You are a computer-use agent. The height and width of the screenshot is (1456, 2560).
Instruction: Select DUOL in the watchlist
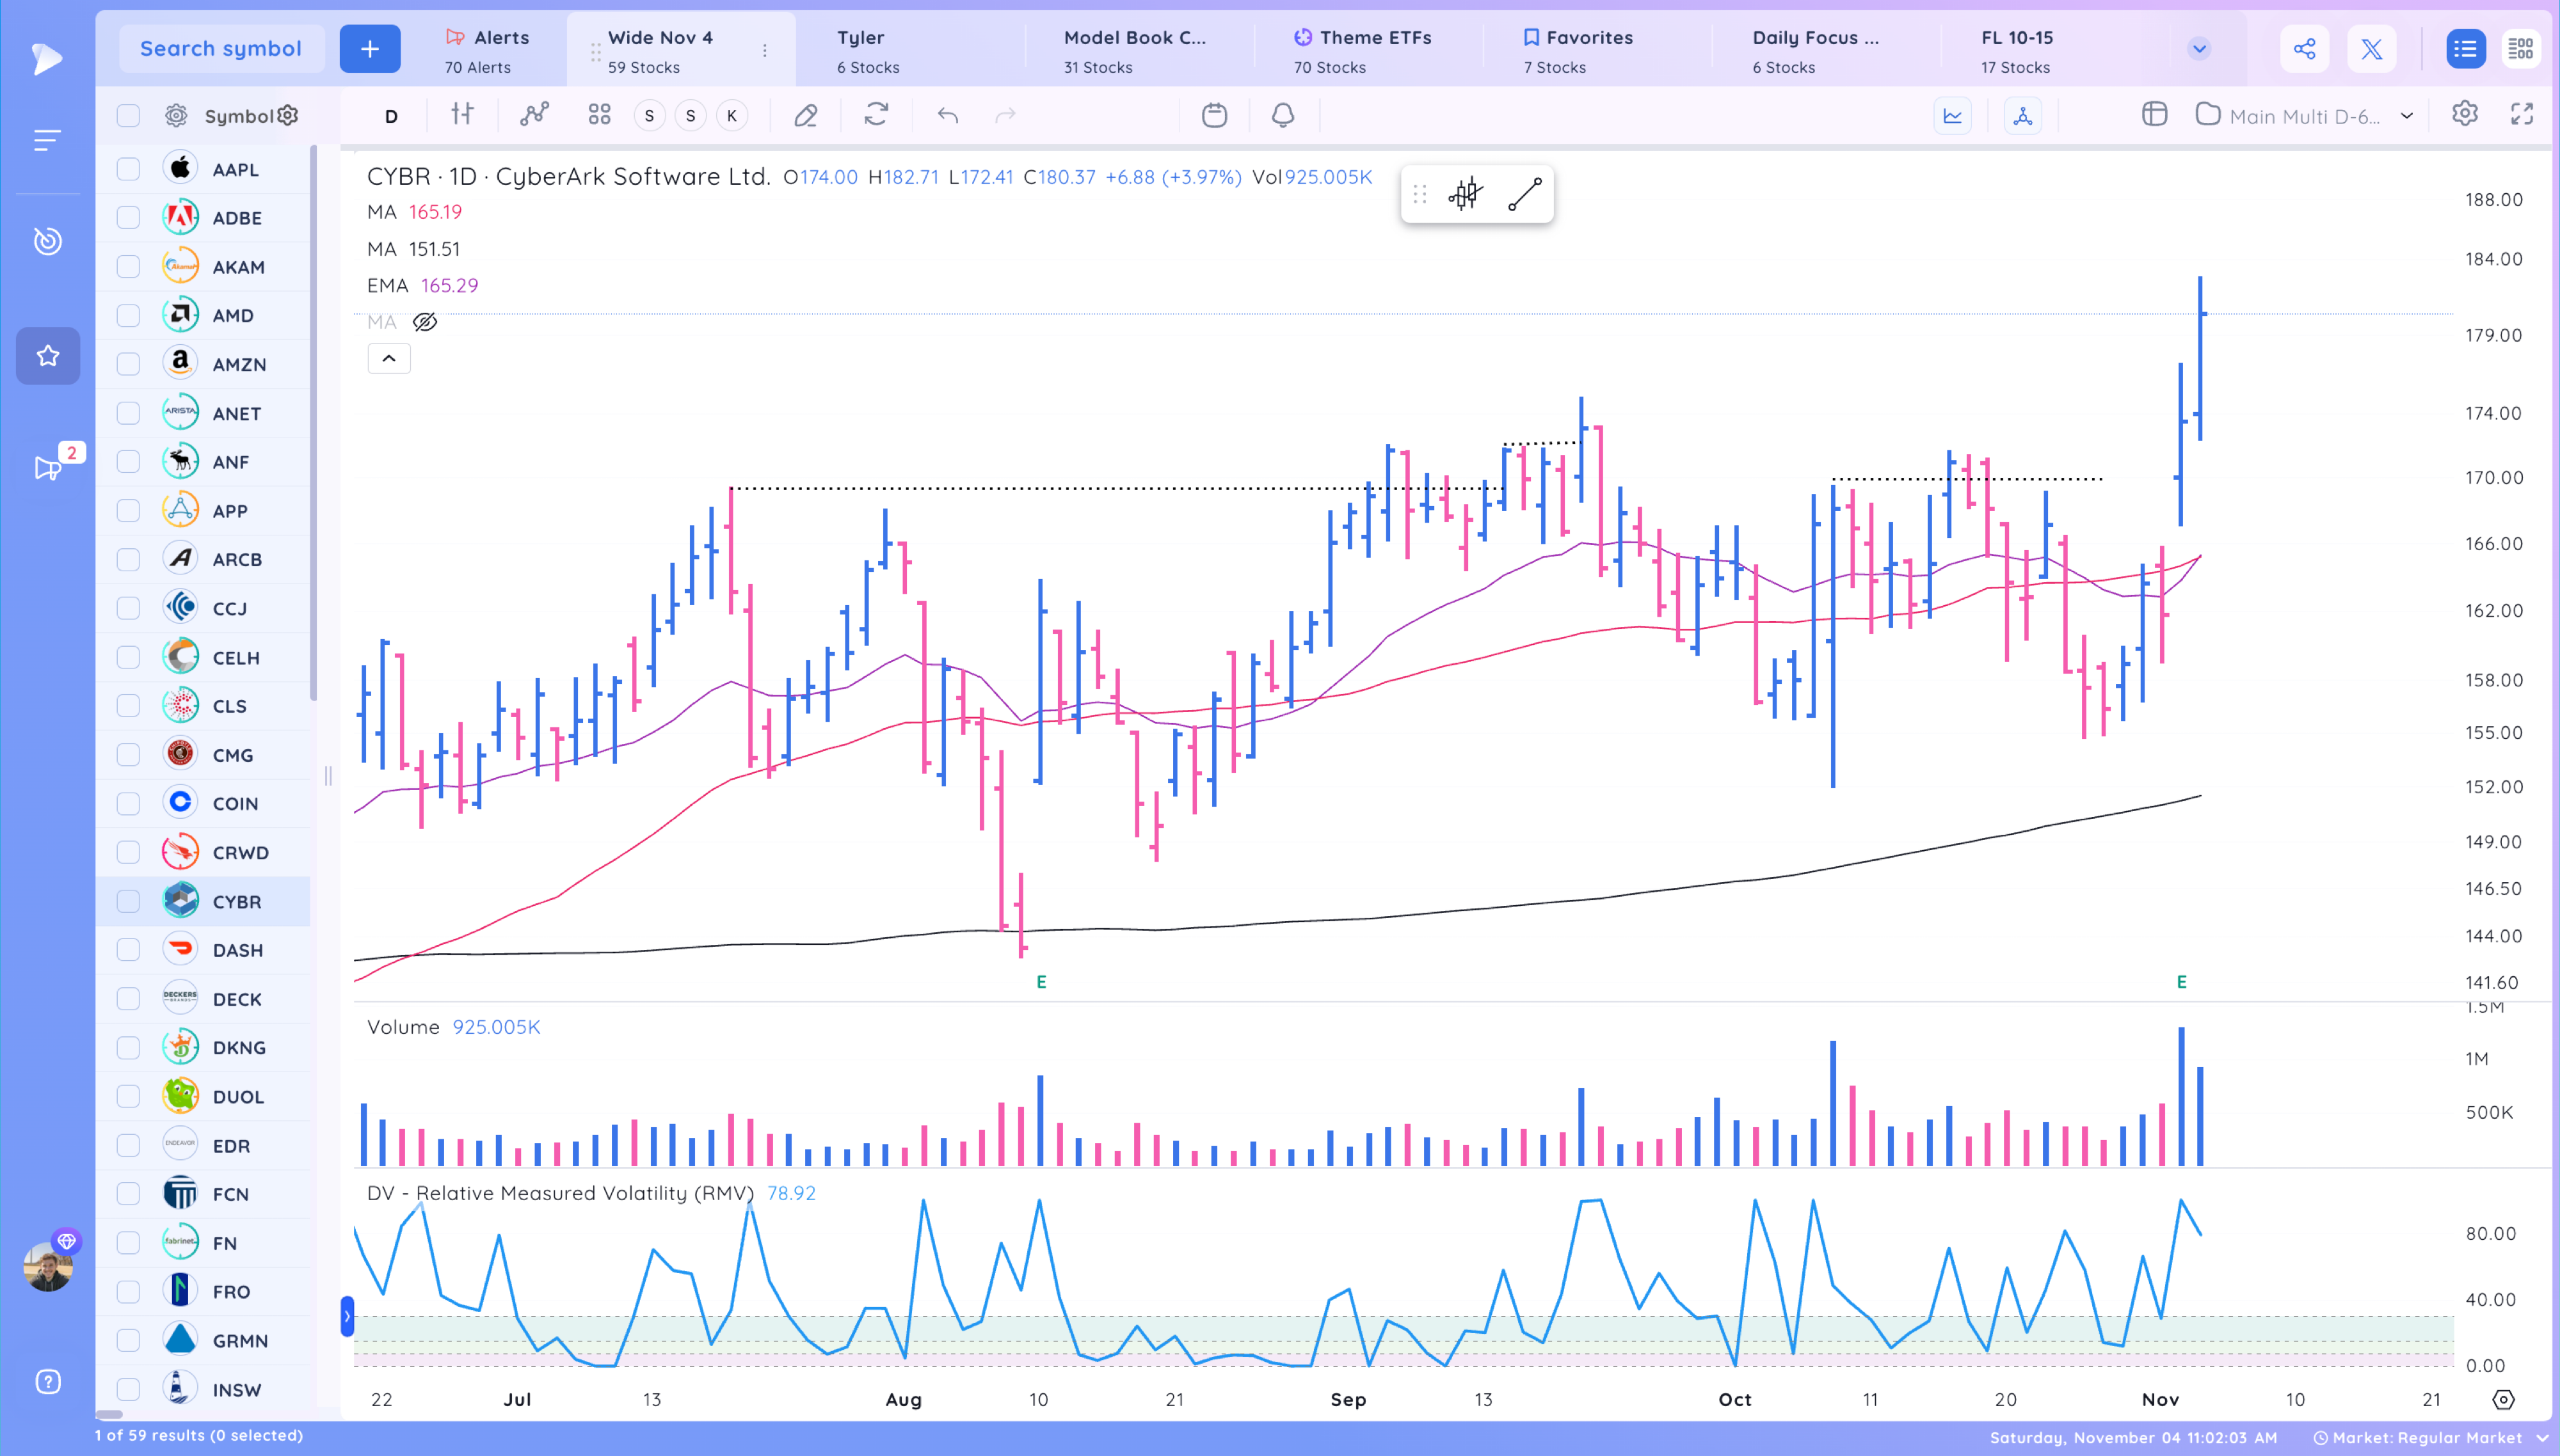coord(204,1096)
